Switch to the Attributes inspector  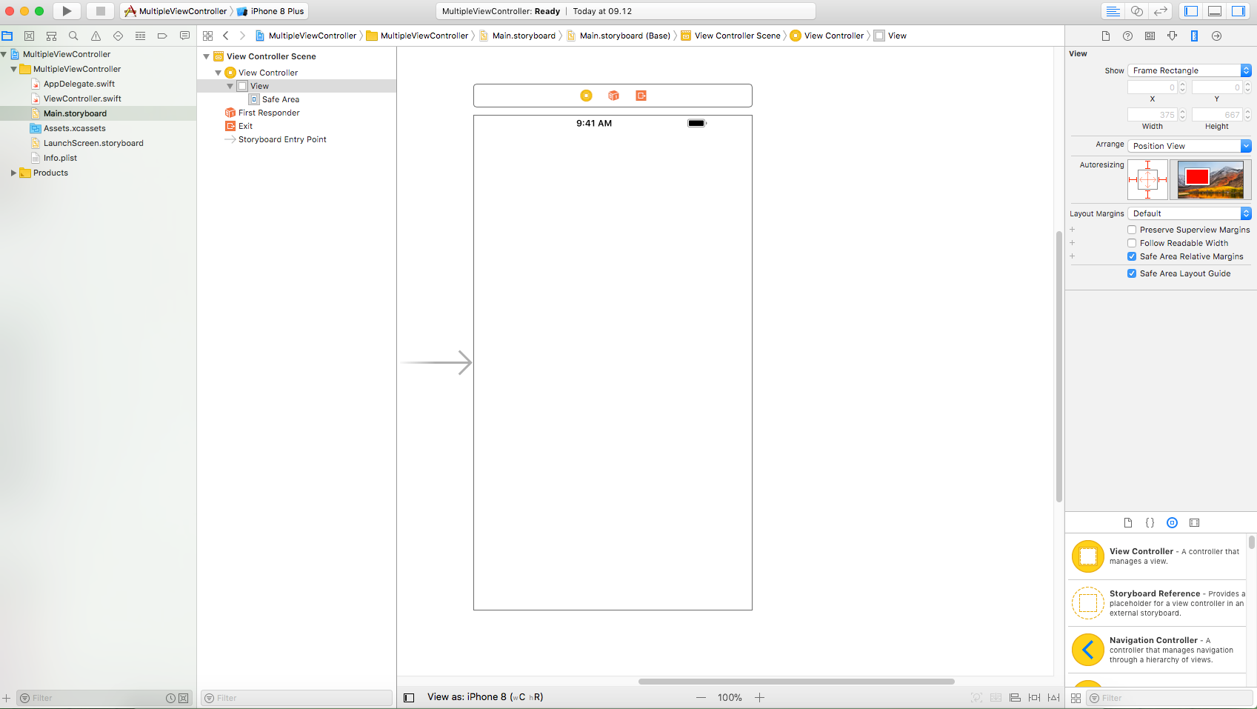coord(1171,35)
